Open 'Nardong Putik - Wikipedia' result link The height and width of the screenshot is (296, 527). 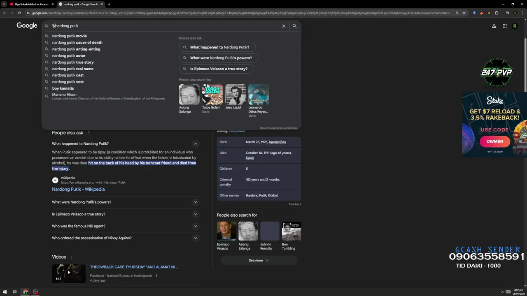coord(78,189)
